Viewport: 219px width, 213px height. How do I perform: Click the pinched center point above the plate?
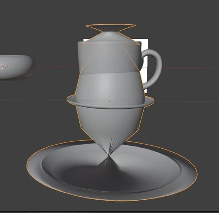pyautogui.click(x=109, y=155)
